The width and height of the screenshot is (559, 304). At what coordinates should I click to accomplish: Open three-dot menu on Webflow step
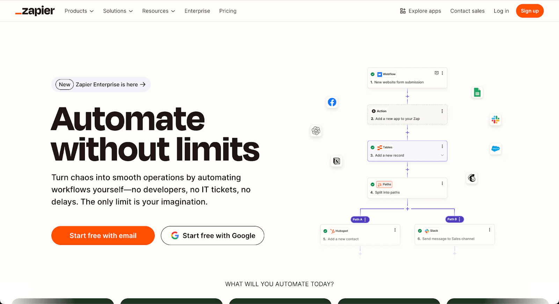[x=442, y=73]
